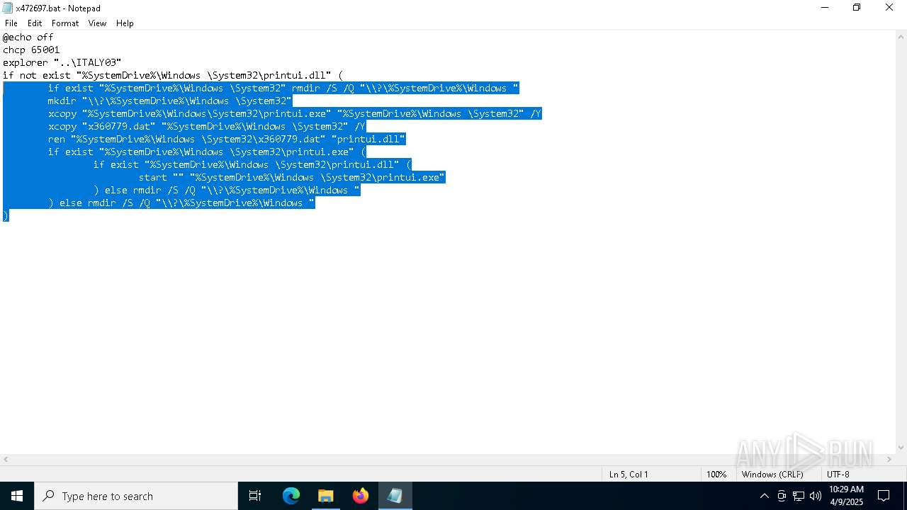This screenshot has width=907, height=510.
Task: Click the scroll left arrow of horizontal scrollbar
Action: (x=6, y=460)
